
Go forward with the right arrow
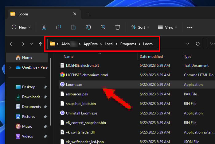(x=22, y=44)
